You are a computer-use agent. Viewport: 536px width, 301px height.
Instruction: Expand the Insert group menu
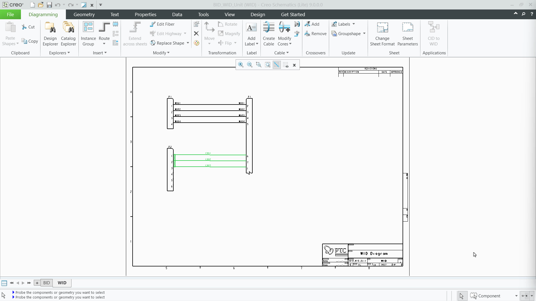100,53
